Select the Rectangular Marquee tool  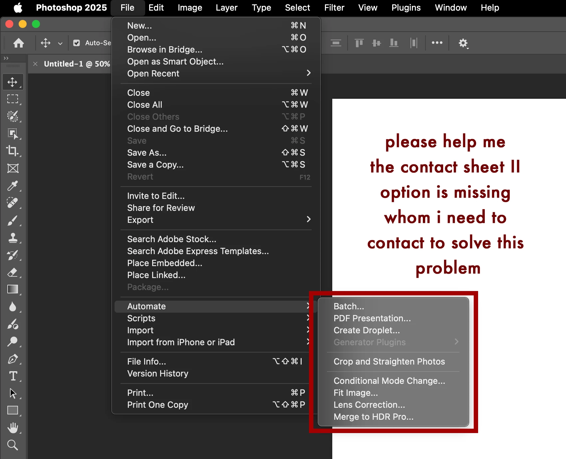click(x=13, y=99)
